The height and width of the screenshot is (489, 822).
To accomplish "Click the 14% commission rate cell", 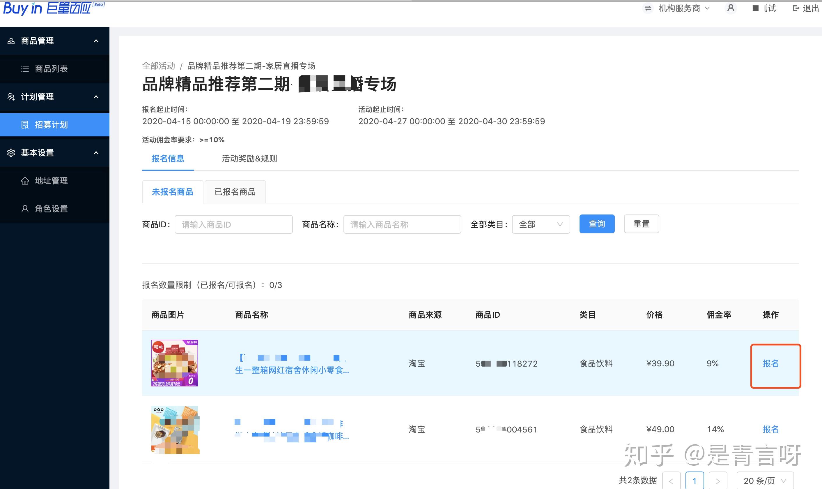I will point(715,429).
